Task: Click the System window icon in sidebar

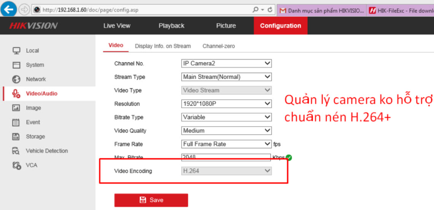Action: [16, 65]
